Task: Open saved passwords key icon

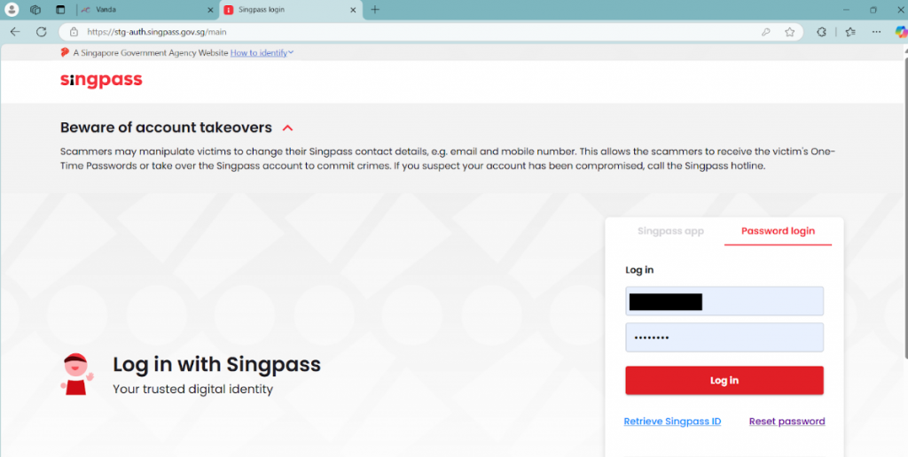Action: 765,32
